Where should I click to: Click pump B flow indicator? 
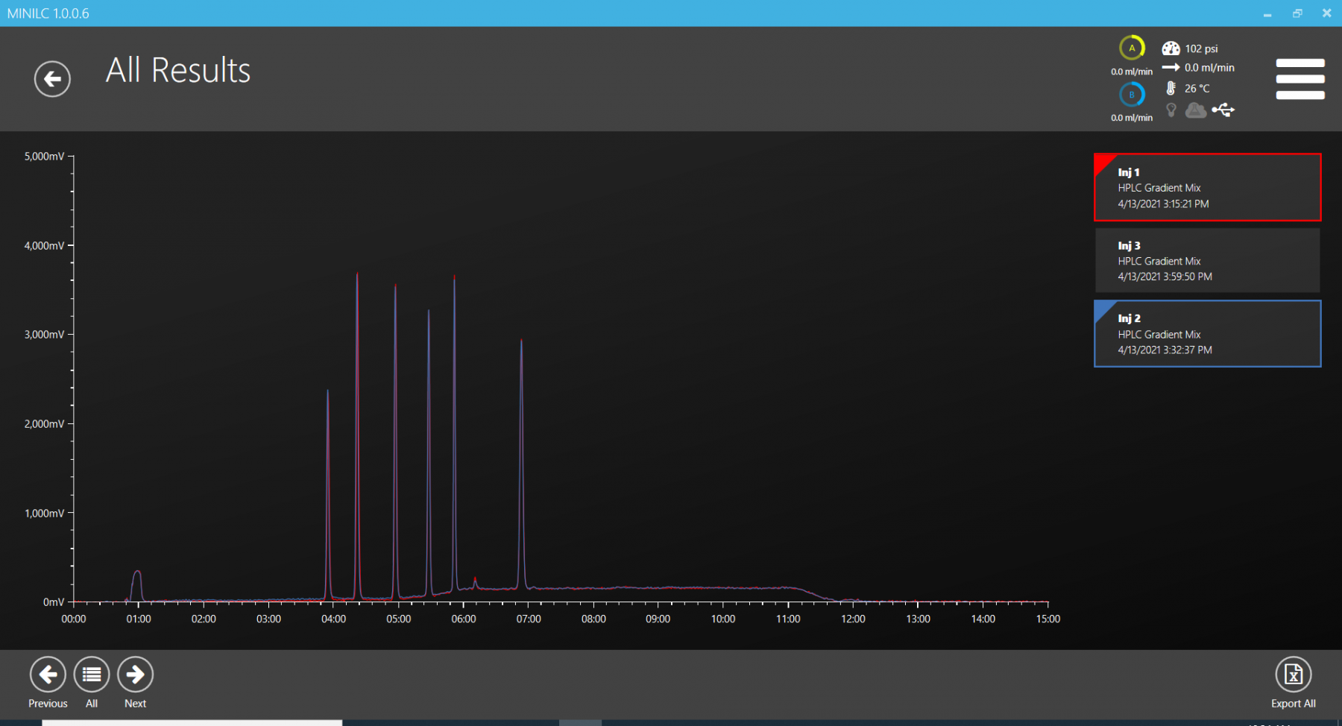pyautogui.click(x=1132, y=95)
